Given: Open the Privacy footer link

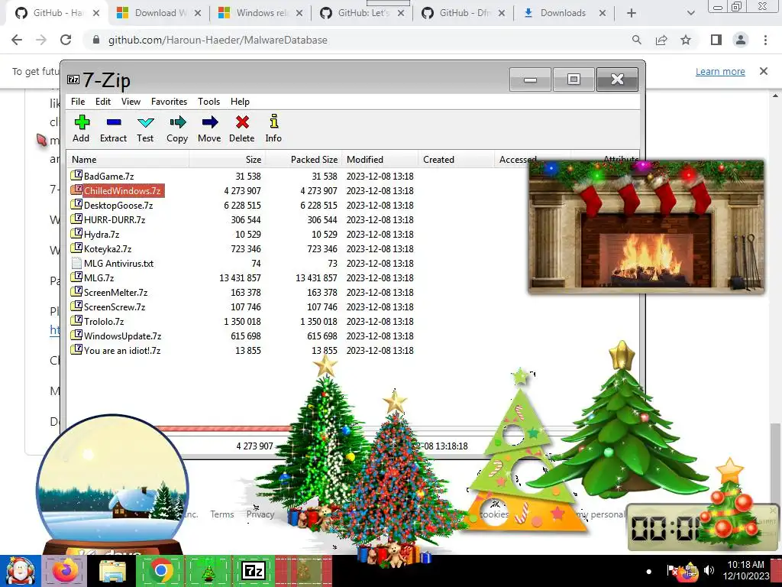Looking at the screenshot, I should coord(260,514).
